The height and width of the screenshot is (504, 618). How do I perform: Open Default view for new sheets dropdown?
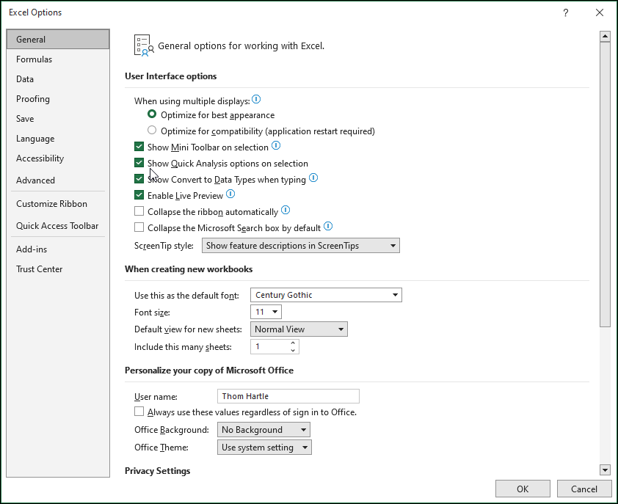(299, 329)
